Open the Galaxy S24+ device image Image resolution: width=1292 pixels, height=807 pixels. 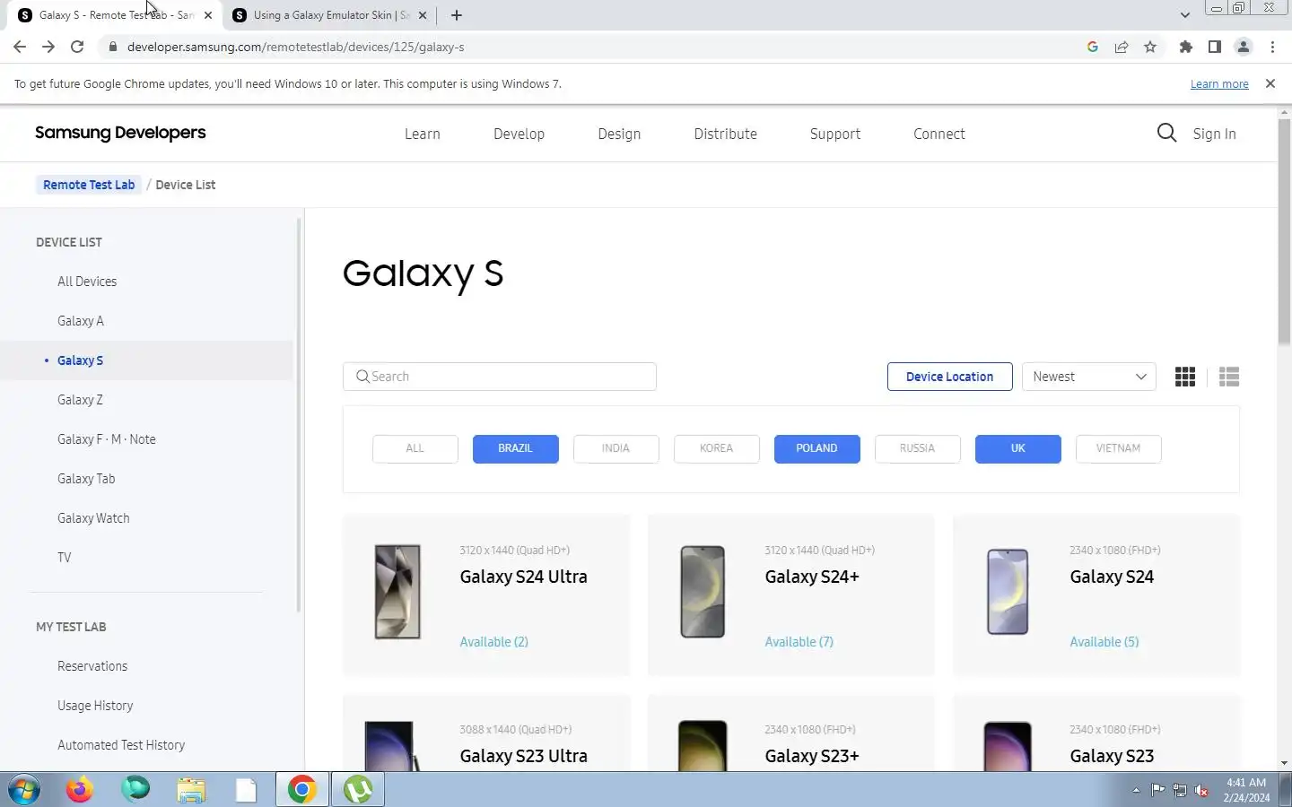point(703,592)
